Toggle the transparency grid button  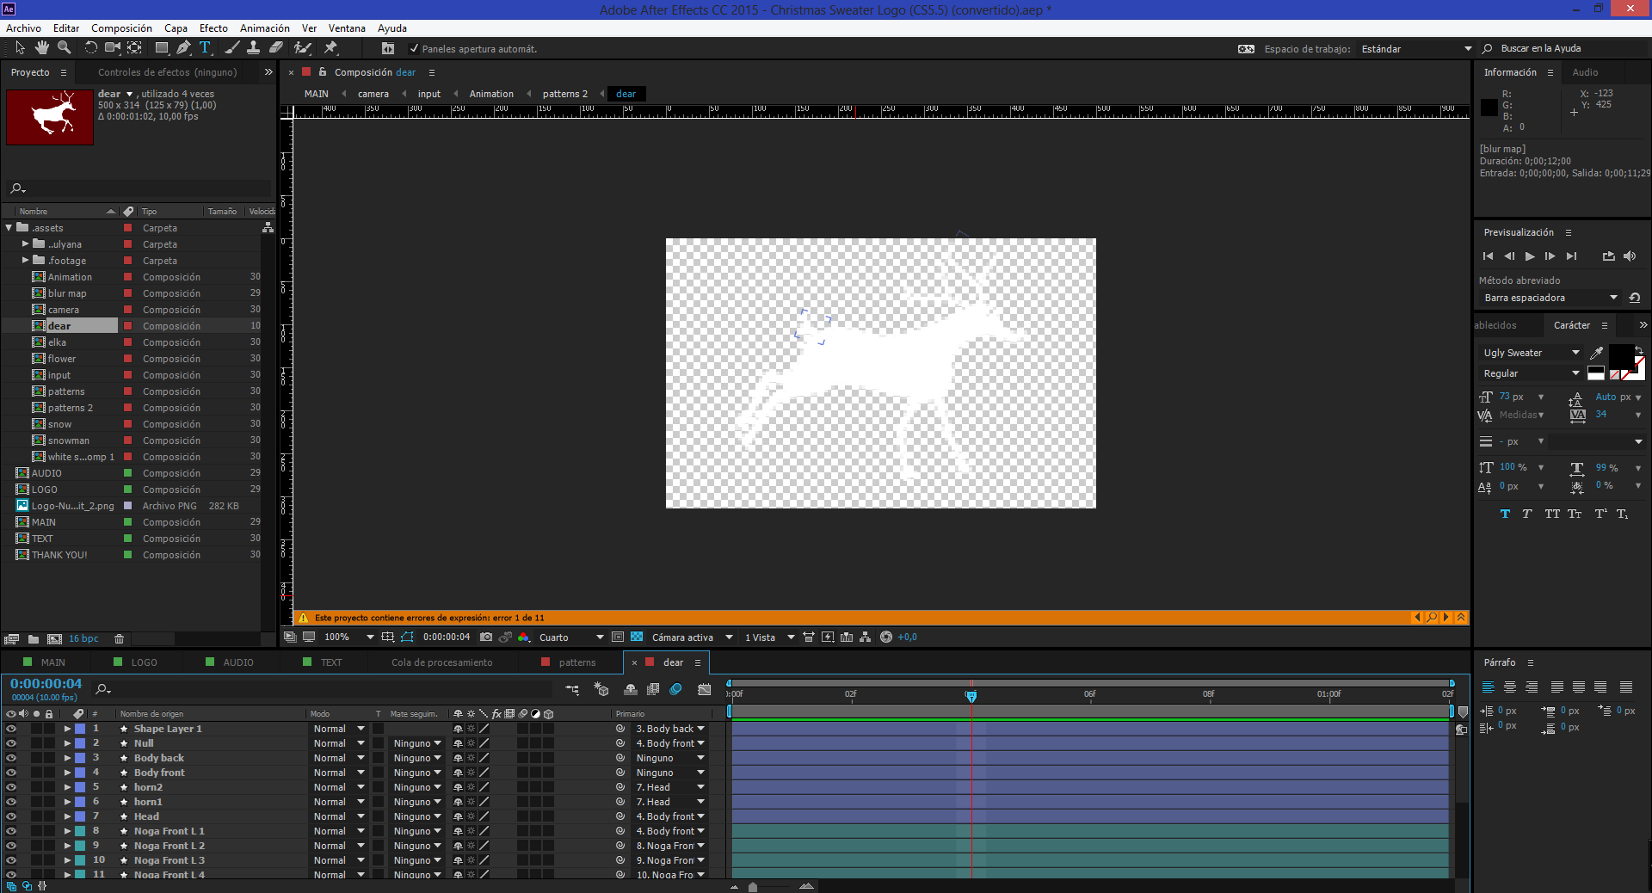(x=637, y=637)
